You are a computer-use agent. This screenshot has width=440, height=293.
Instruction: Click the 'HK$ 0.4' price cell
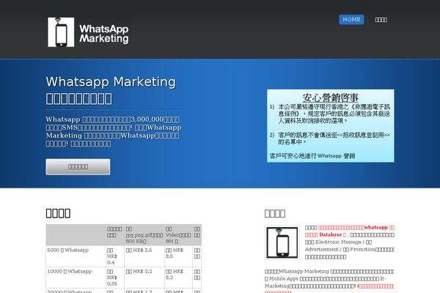point(115,256)
